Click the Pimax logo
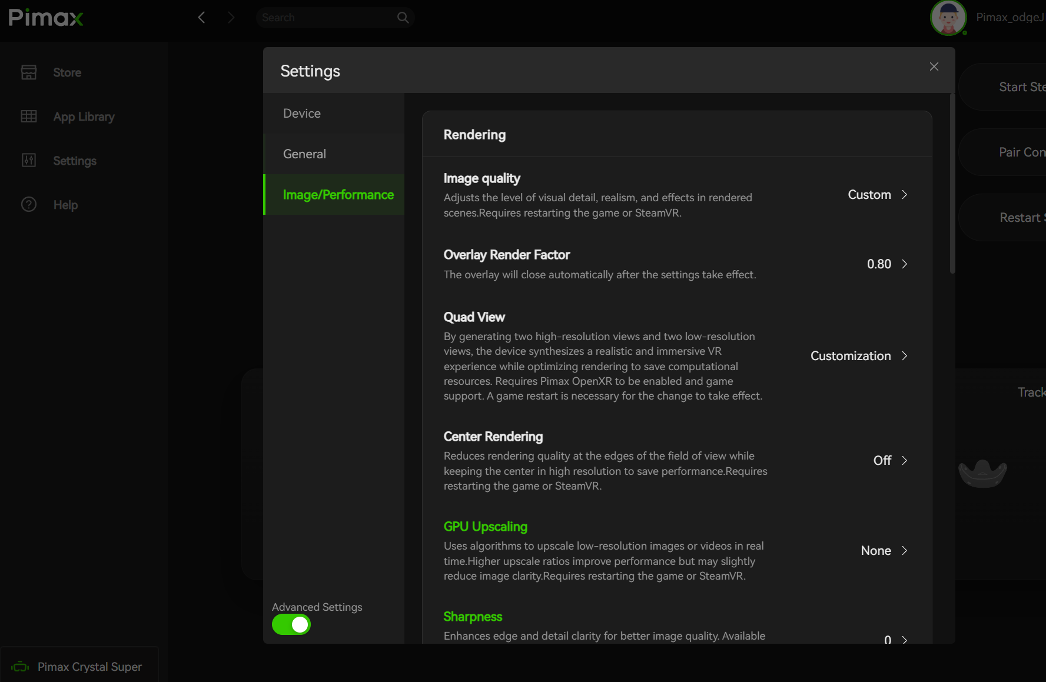This screenshot has height=682, width=1046. coord(46,18)
